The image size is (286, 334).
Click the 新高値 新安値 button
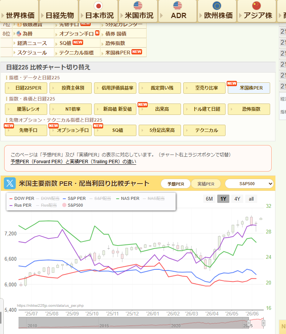(x=115, y=109)
